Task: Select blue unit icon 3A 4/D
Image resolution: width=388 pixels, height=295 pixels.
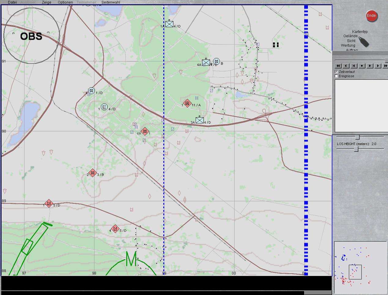Action: point(199,120)
